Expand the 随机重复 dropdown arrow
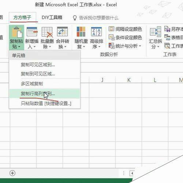The width and height of the screenshot is (183, 183). [84, 47]
